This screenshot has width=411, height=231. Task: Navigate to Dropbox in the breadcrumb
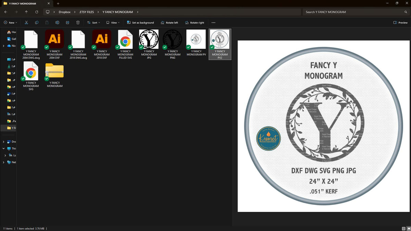pos(64,12)
